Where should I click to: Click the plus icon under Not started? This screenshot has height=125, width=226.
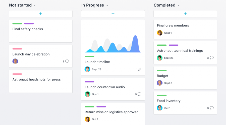tap(41, 14)
